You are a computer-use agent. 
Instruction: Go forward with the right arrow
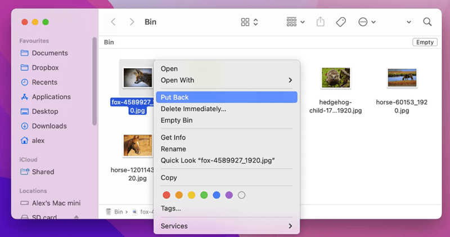tap(132, 22)
